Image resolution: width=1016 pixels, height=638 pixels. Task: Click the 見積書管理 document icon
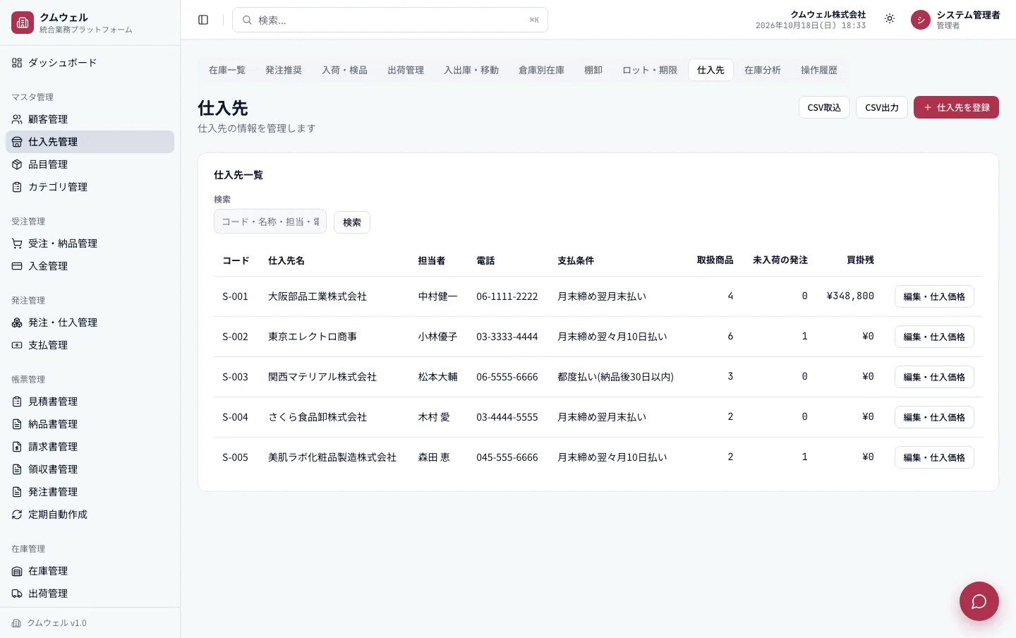tap(17, 402)
